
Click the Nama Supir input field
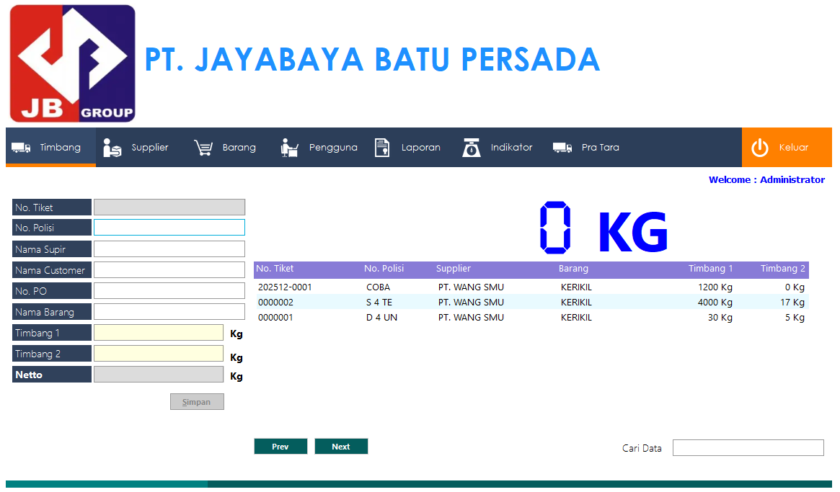click(x=169, y=249)
